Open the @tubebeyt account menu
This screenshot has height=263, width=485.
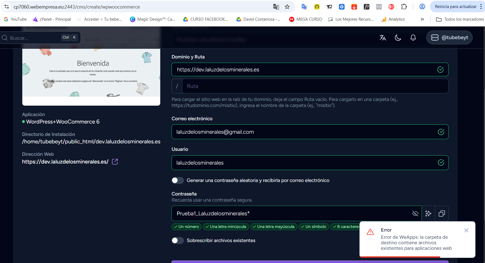[x=449, y=37]
